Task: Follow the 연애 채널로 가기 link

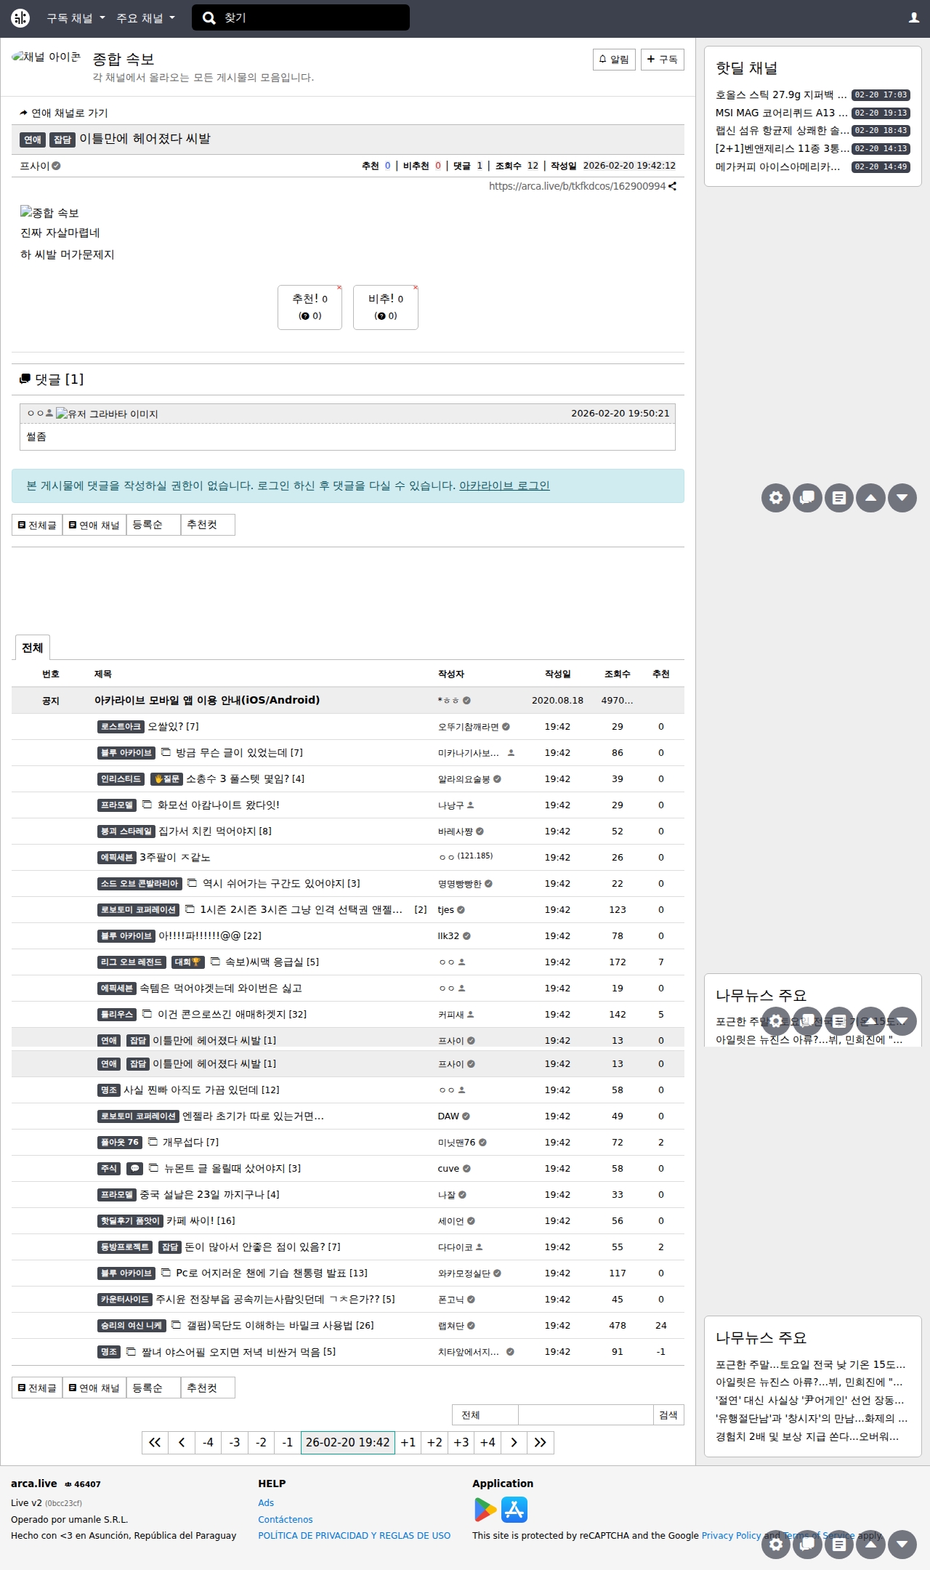Action: tap(64, 113)
